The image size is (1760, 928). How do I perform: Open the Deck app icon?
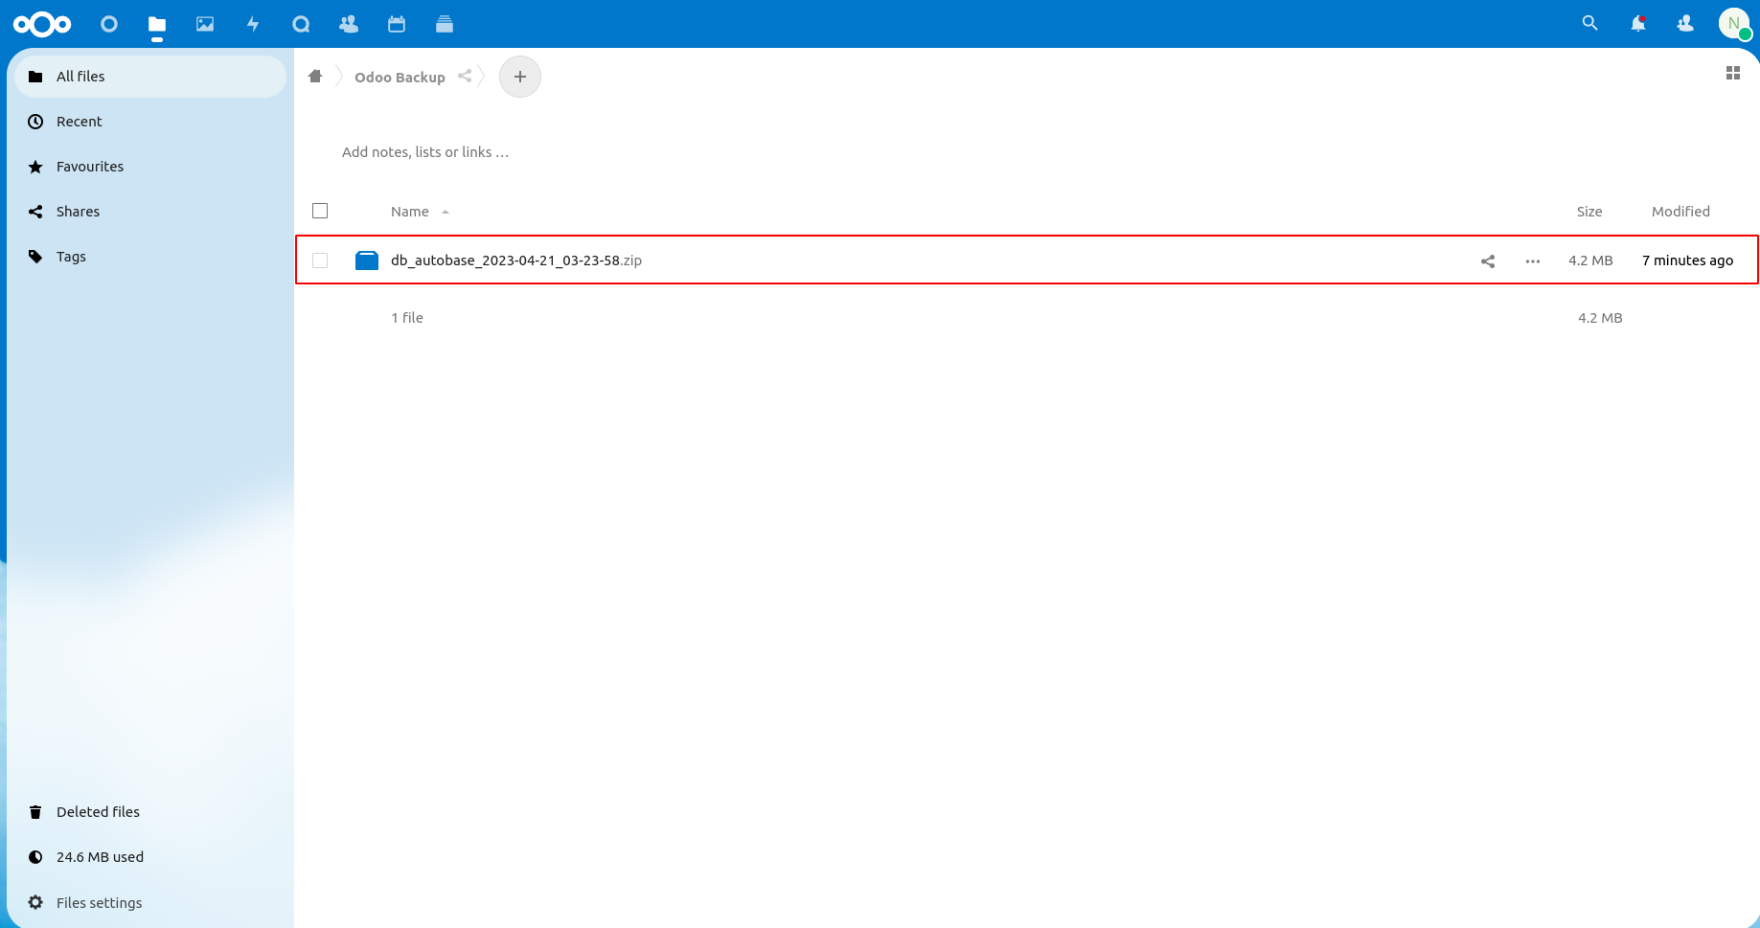pyautogui.click(x=445, y=24)
